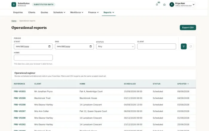
Task: Open visit reference FRB-V0292
Action: pos(20,124)
